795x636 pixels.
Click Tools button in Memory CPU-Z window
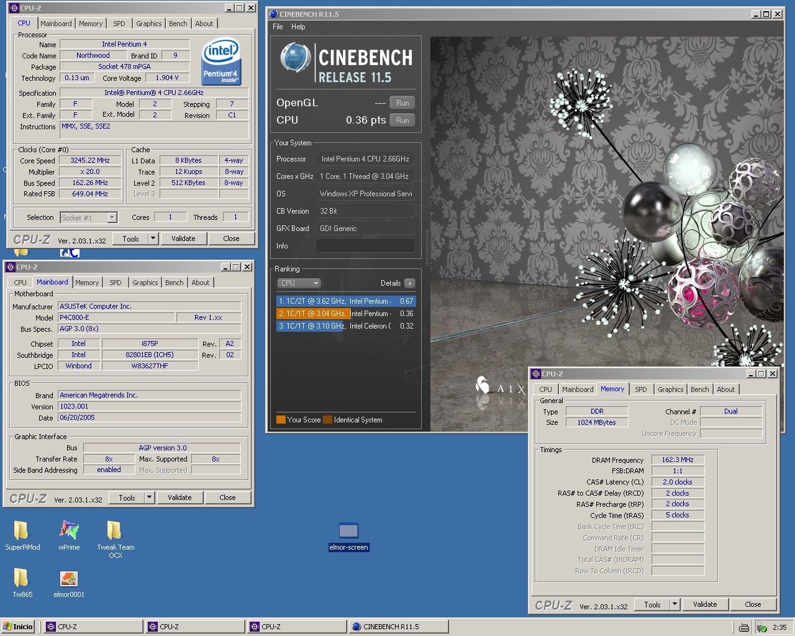tap(653, 604)
